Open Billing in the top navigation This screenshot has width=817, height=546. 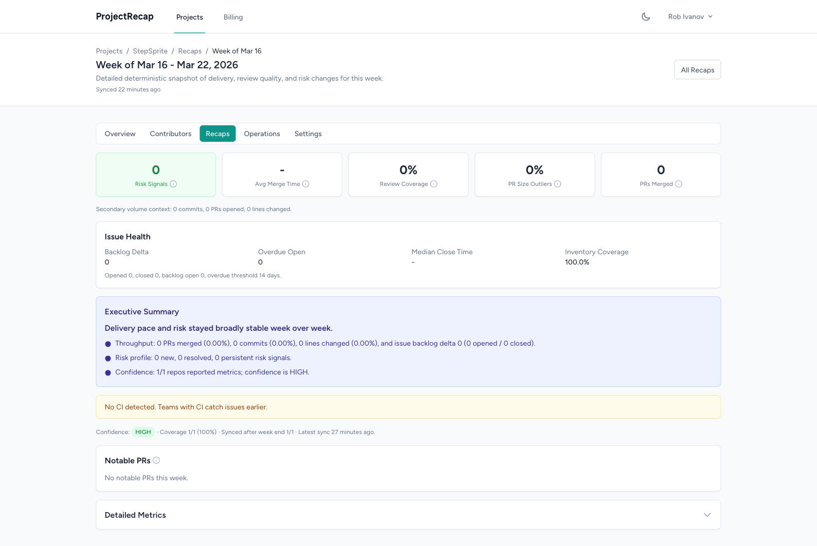click(x=233, y=17)
